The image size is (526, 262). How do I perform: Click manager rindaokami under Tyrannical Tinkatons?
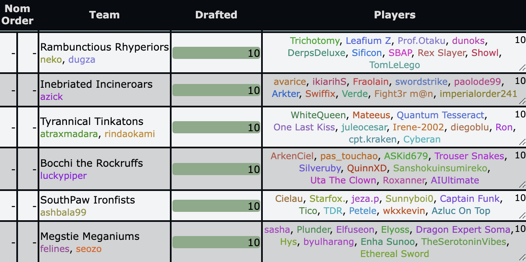[130, 134]
